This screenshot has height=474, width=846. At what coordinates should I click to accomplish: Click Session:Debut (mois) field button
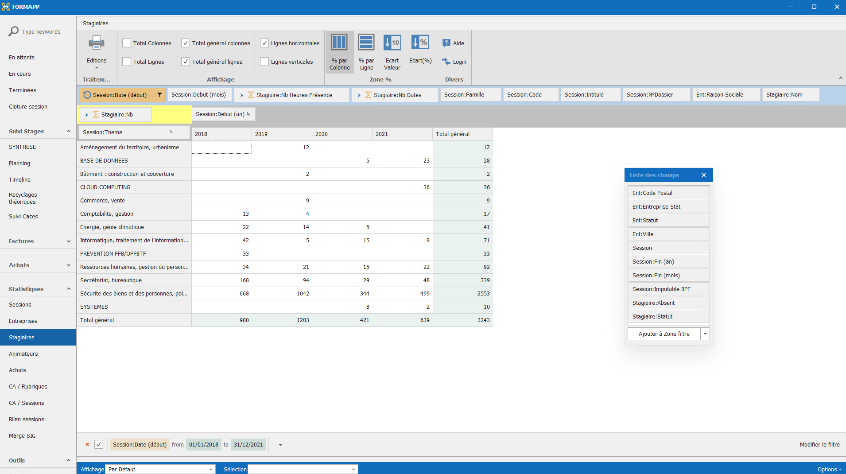point(199,95)
